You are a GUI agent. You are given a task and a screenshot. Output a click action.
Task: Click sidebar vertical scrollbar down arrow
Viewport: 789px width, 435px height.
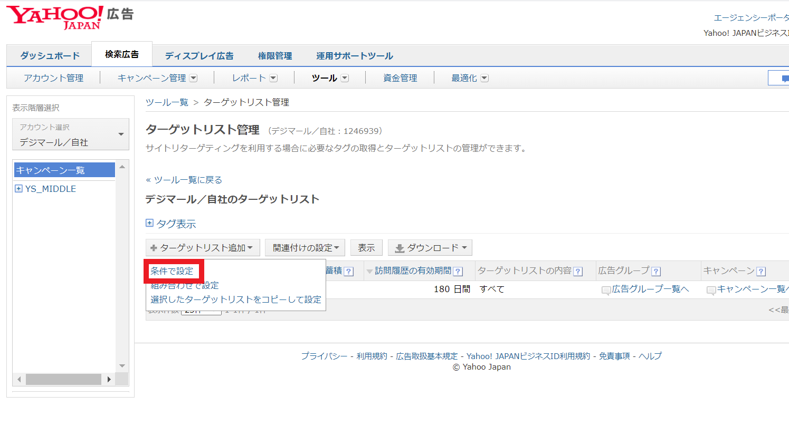point(122,366)
